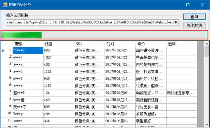Minimize the 淘宝单品评价 window
The image size is (210, 128).
pos(174,5)
